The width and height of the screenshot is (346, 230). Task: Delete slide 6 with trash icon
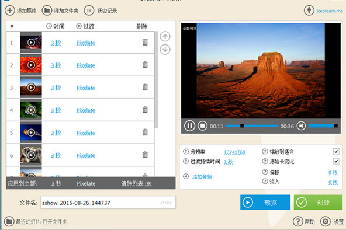click(x=145, y=155)
